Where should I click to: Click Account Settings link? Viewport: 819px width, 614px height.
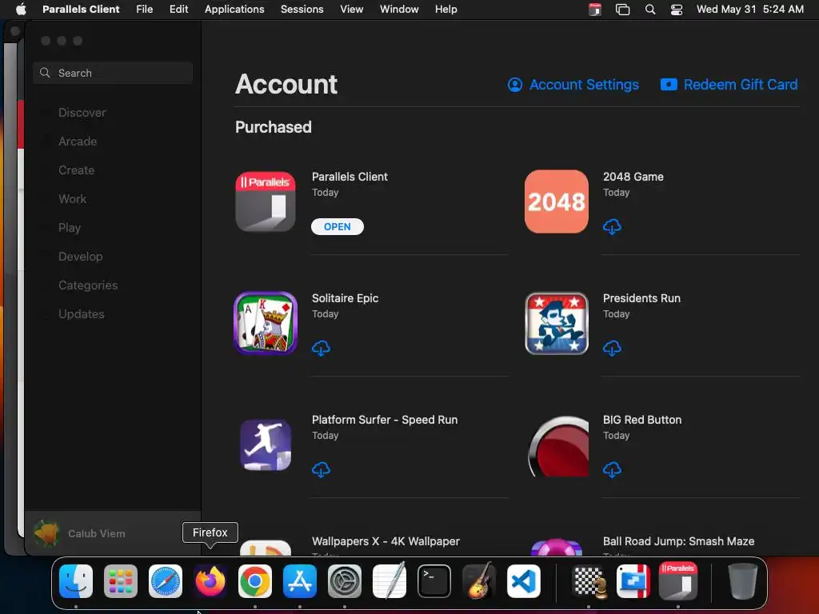tap(573, 85)
